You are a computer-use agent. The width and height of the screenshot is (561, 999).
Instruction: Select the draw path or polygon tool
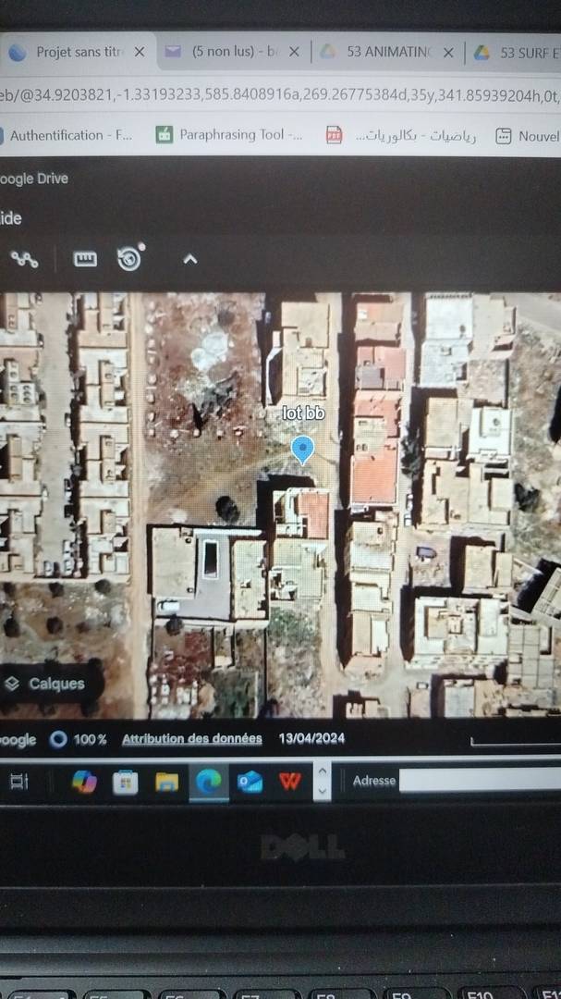click(24, 259)
